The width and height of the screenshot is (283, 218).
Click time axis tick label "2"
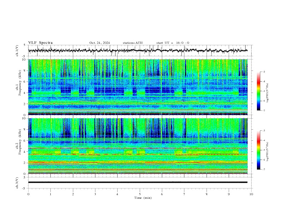tap(73, 194)
